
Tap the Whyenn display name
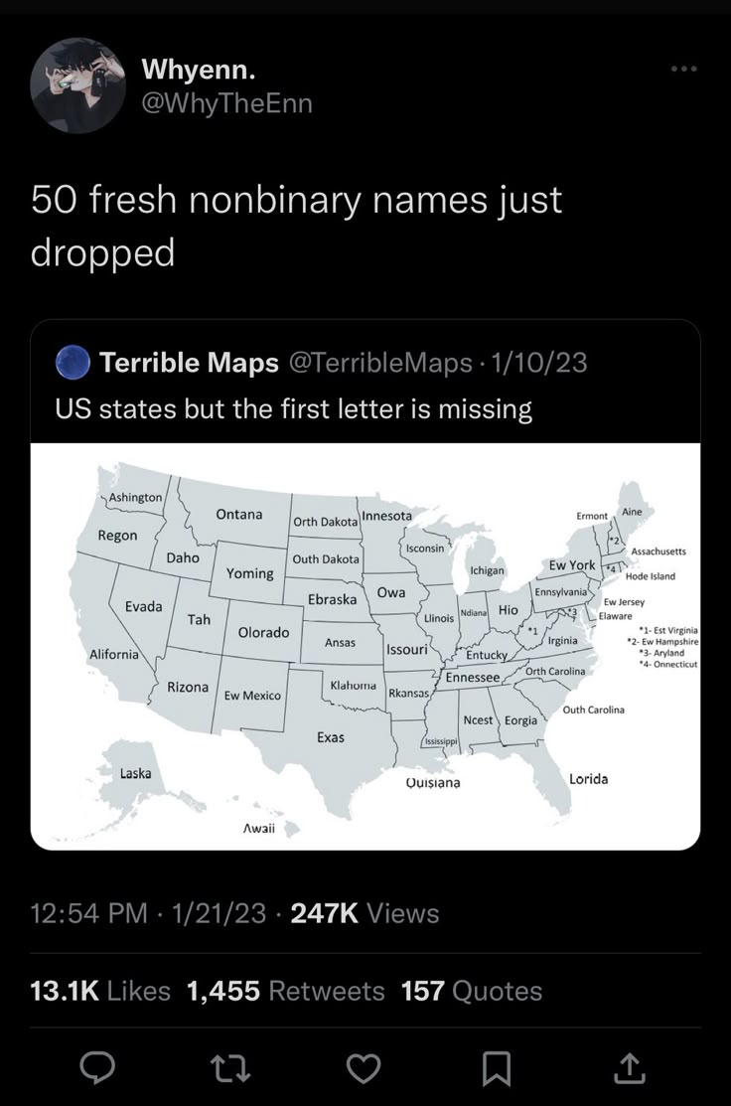(x=198, y=69)
